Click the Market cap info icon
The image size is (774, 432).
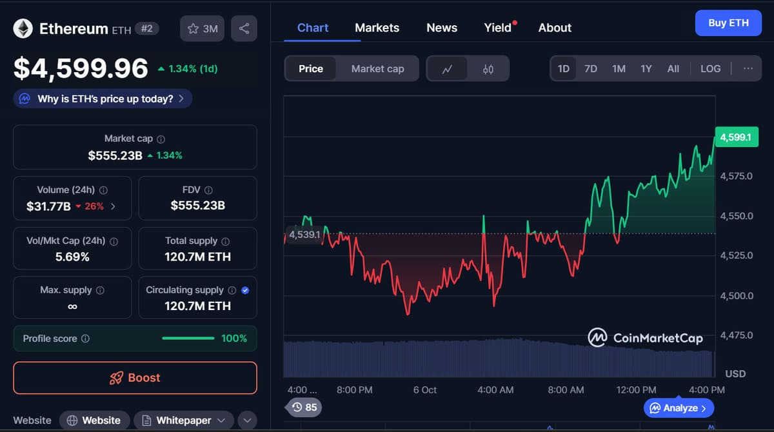(x=161, y=139)
